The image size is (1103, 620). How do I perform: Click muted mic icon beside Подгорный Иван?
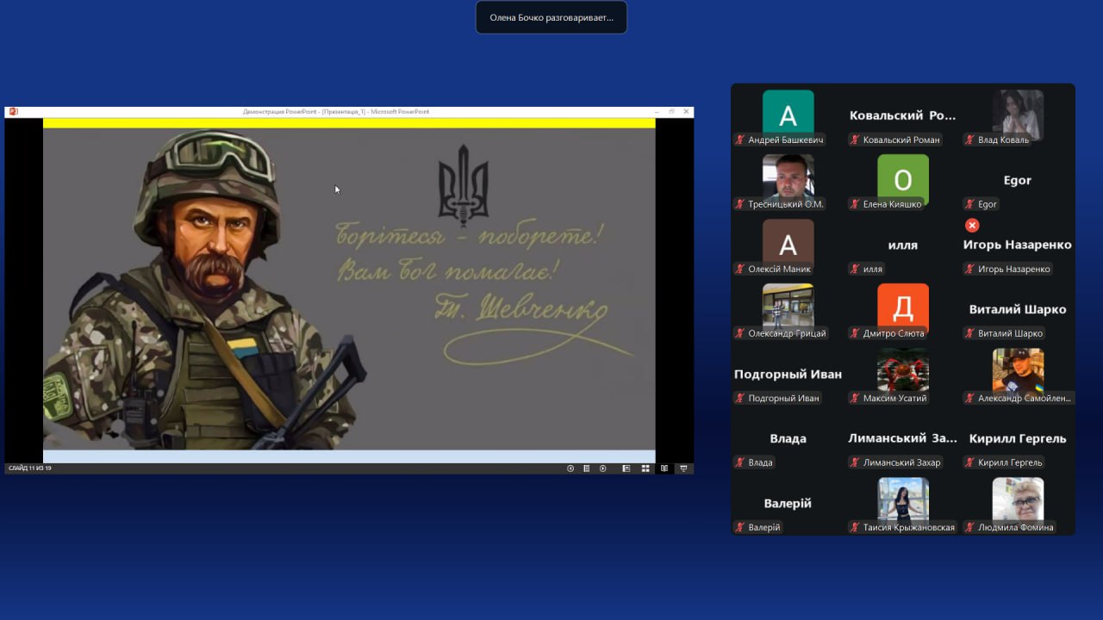(x=739, y=398)
